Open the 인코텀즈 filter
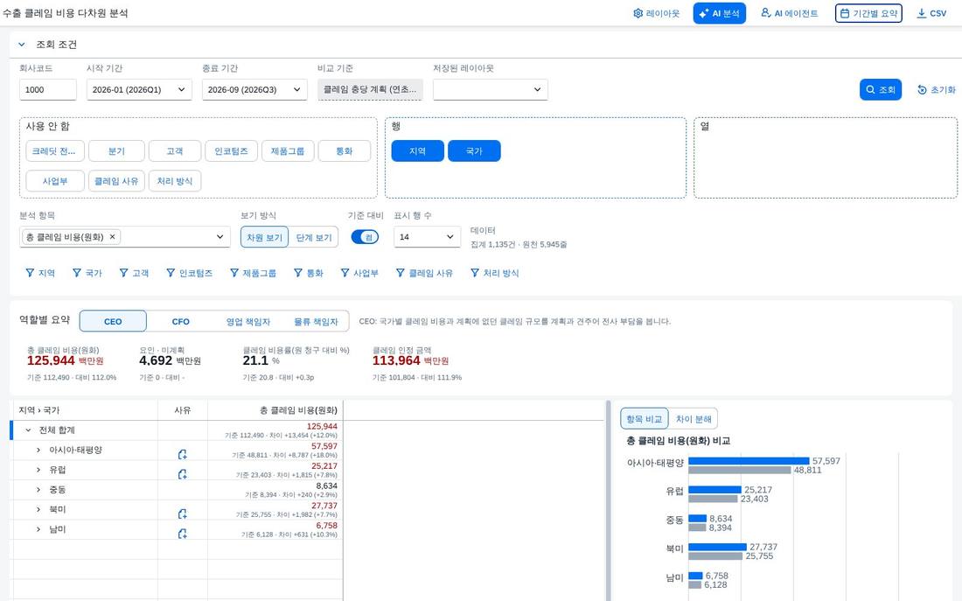Image resolution: width=962 pixels, height=601 pixels. pyautogui.click(x=189, y=273)
